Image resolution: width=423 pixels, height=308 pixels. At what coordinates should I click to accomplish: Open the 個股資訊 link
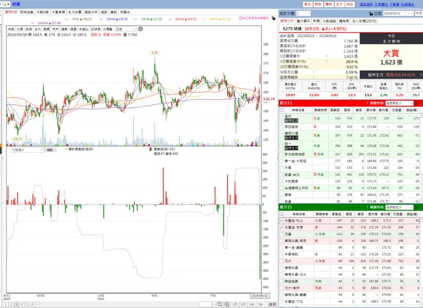tap(366, 5)
